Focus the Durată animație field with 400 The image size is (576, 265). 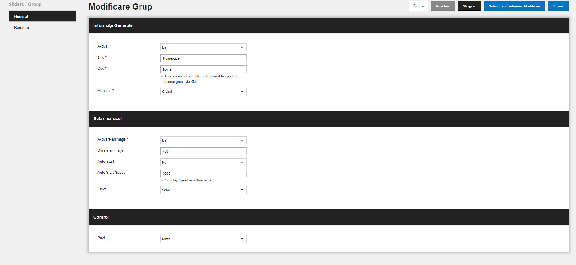pos(203,151)
